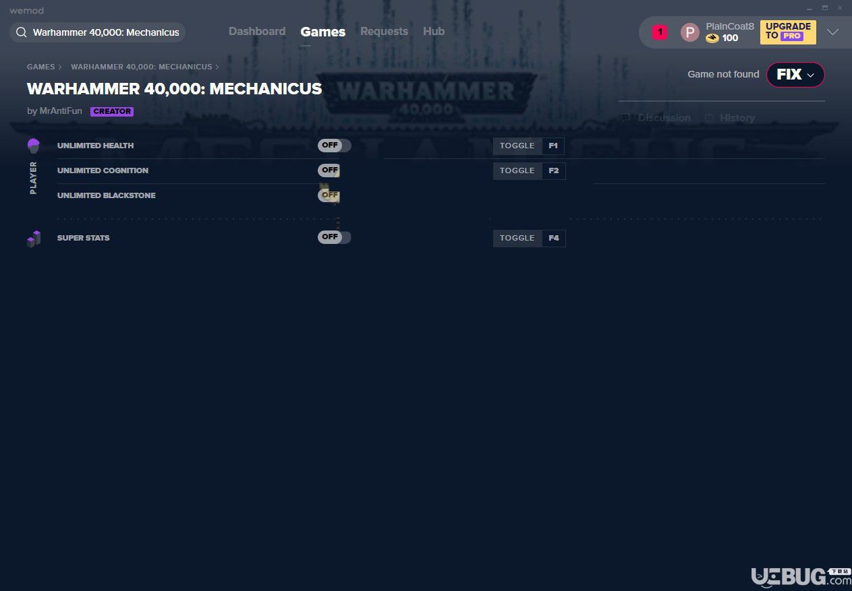852x591 pixels.
Task: Click the Unlimited Health label
Action: [96, 146]
